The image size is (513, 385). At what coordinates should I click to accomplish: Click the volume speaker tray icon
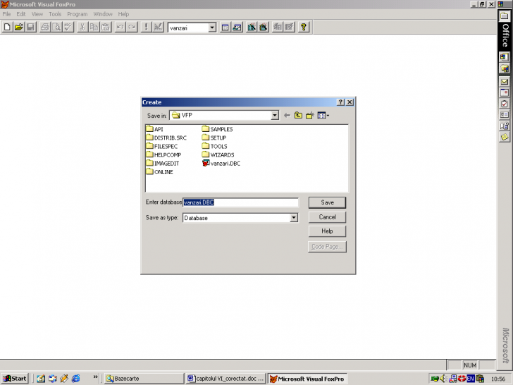(x=443, y=379)
